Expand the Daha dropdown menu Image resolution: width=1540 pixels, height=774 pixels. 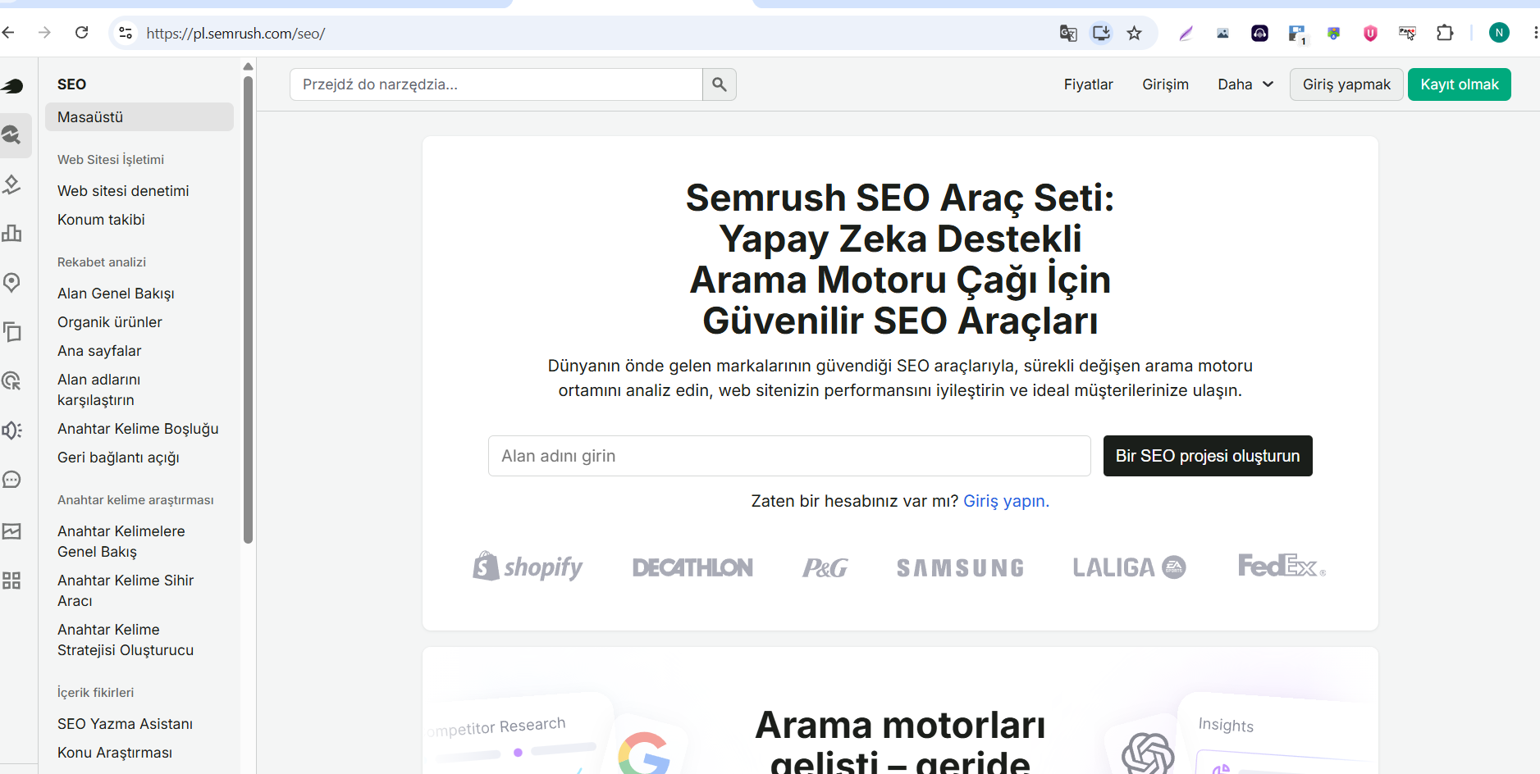[x=1245, y=84]
